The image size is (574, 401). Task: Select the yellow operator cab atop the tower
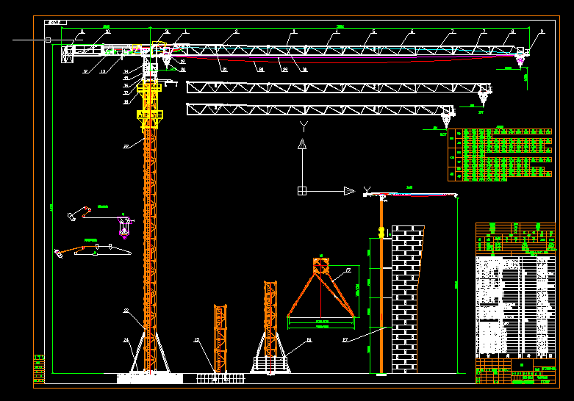[159, 47]
